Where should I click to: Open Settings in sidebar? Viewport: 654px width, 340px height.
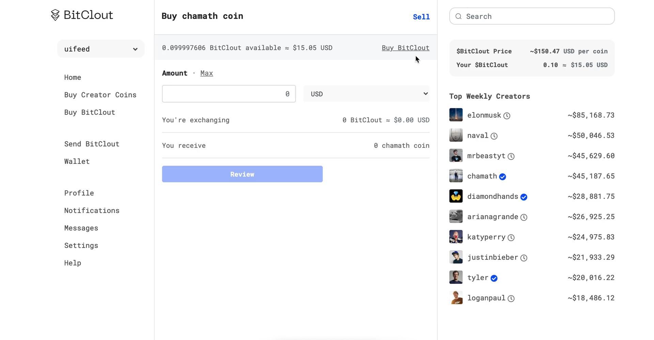(x=81, y=245)
